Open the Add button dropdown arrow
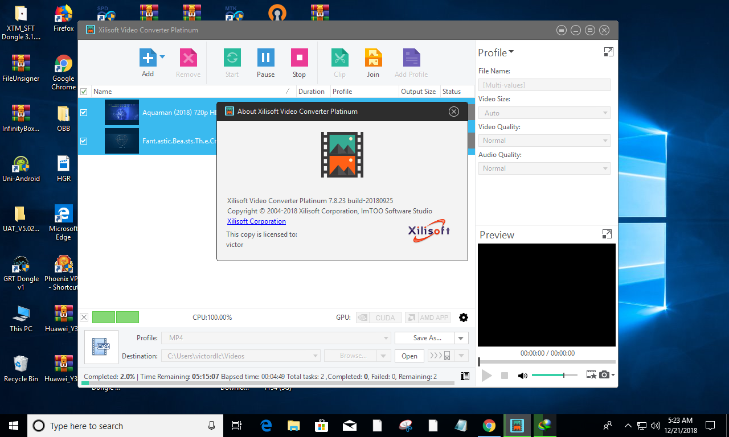Image resolution: width=729 pixels, height=437 pixels. 162,57
